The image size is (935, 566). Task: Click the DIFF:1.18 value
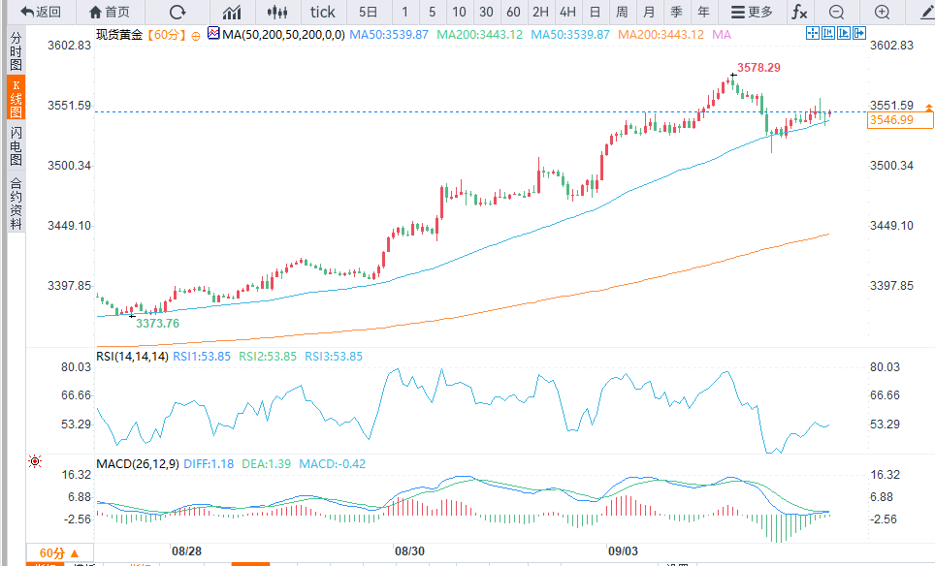(209, 463)
